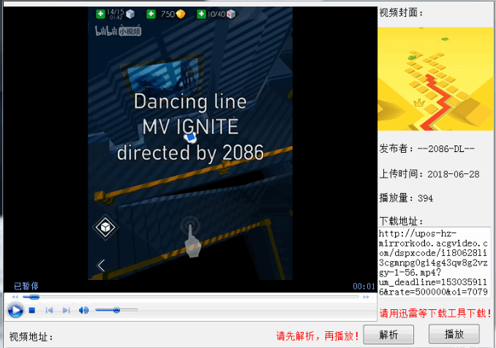Click the 已暂停 paused status text
Viewport: 496px width, 348px height.
[x=26, y=286]
